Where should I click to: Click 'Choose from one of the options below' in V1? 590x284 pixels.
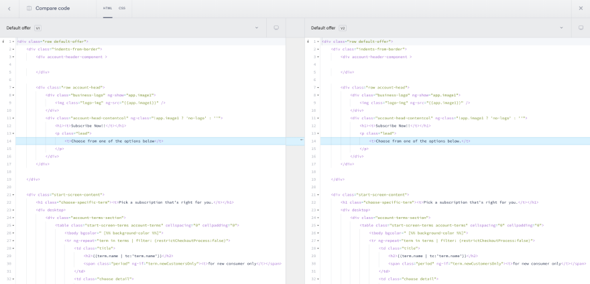pos(113,141)
